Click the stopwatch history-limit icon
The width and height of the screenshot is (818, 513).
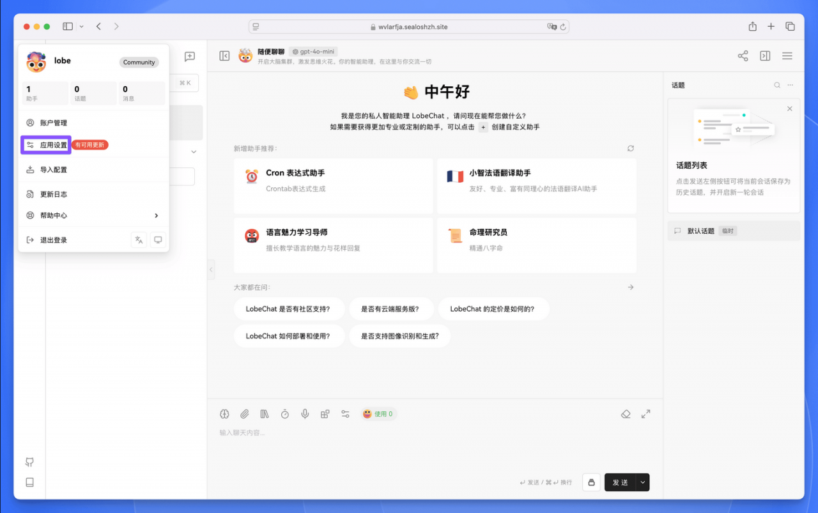[x=285, y=414]
